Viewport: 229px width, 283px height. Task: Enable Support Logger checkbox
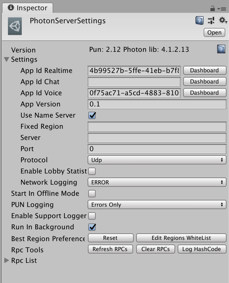pyautogui.click(x=92, y=216)
